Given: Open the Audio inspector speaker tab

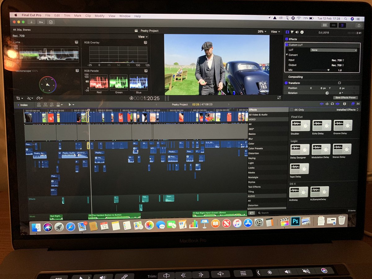Looking at the screenshot, I should [x=297, y=32].
